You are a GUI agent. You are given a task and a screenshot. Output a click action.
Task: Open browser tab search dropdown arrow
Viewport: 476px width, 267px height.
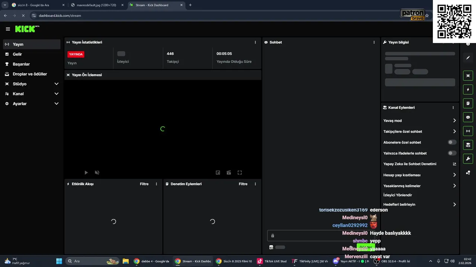[x=4, y=5]
